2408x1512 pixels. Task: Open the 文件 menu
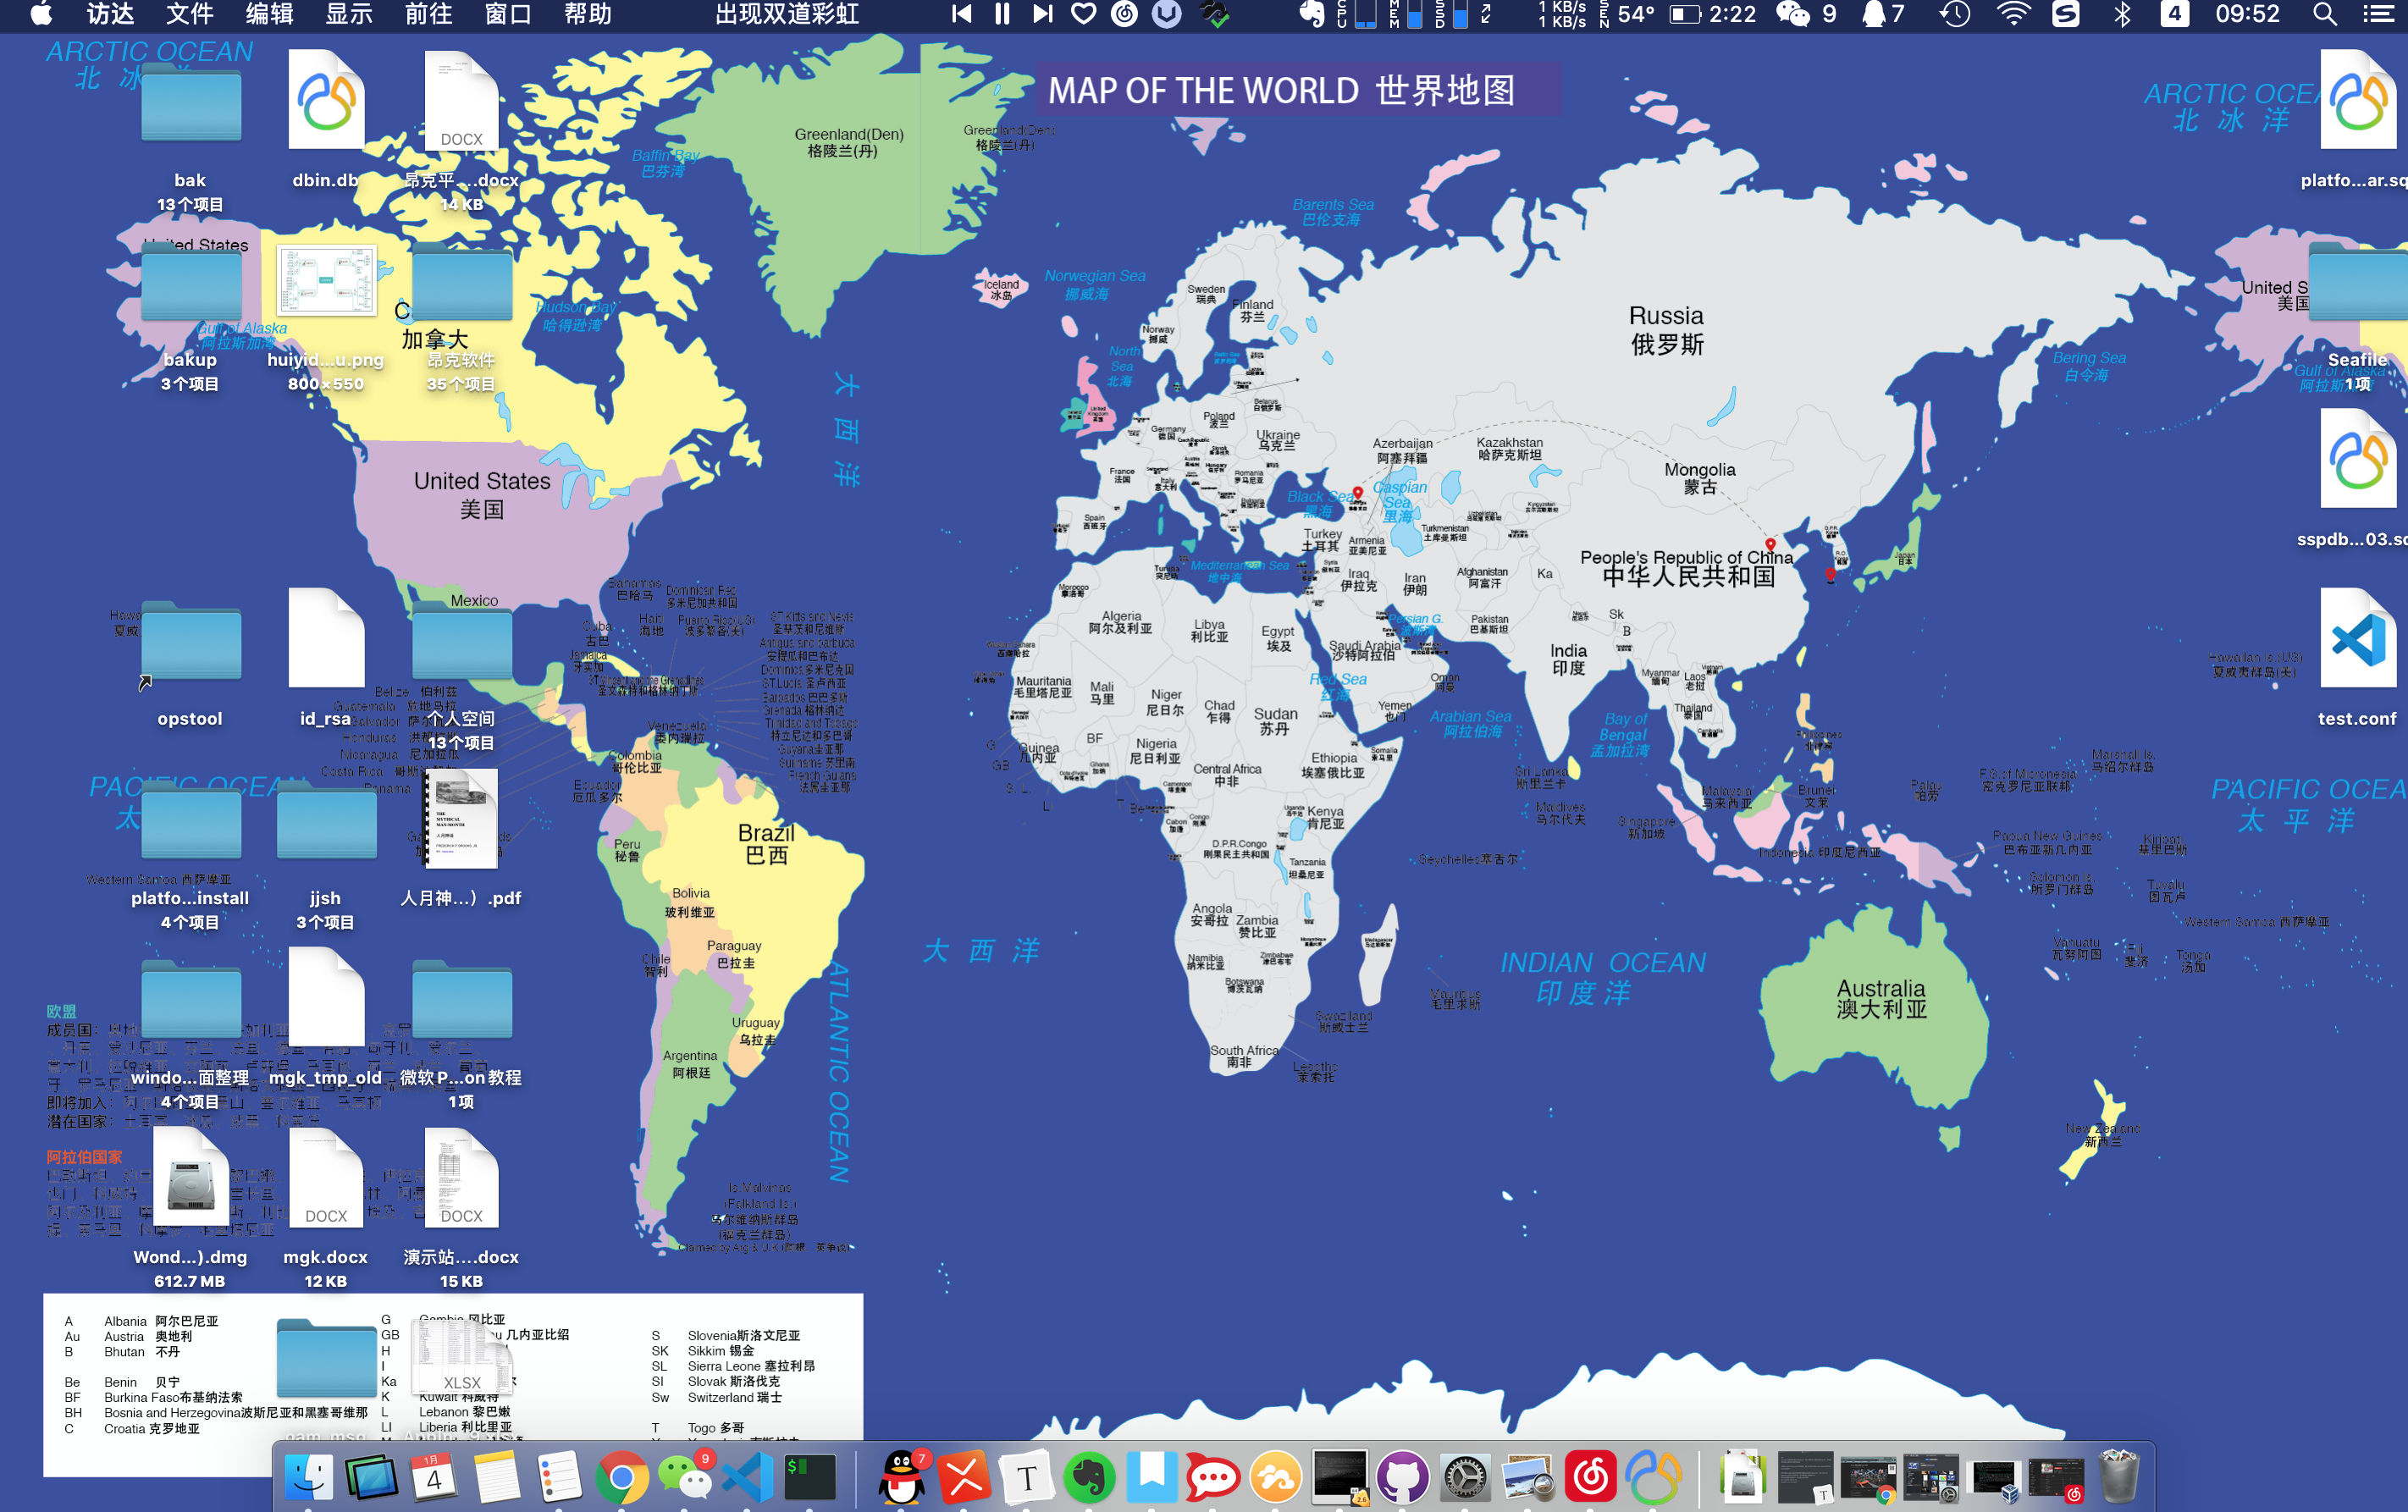pyautogui.click(x=190, y=14)
